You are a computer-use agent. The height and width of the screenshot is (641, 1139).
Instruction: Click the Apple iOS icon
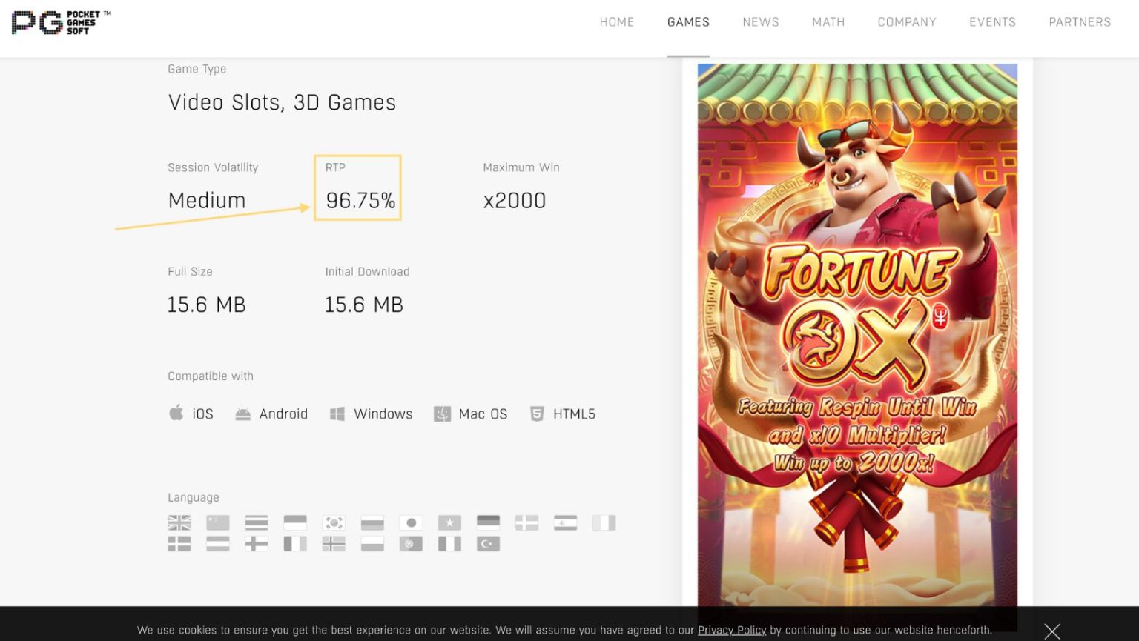[x=176, y=413]
